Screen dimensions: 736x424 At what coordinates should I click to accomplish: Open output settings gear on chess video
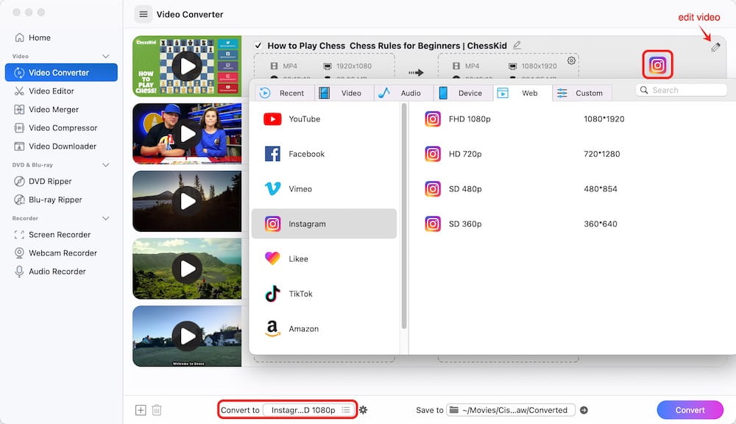point(571,60)
